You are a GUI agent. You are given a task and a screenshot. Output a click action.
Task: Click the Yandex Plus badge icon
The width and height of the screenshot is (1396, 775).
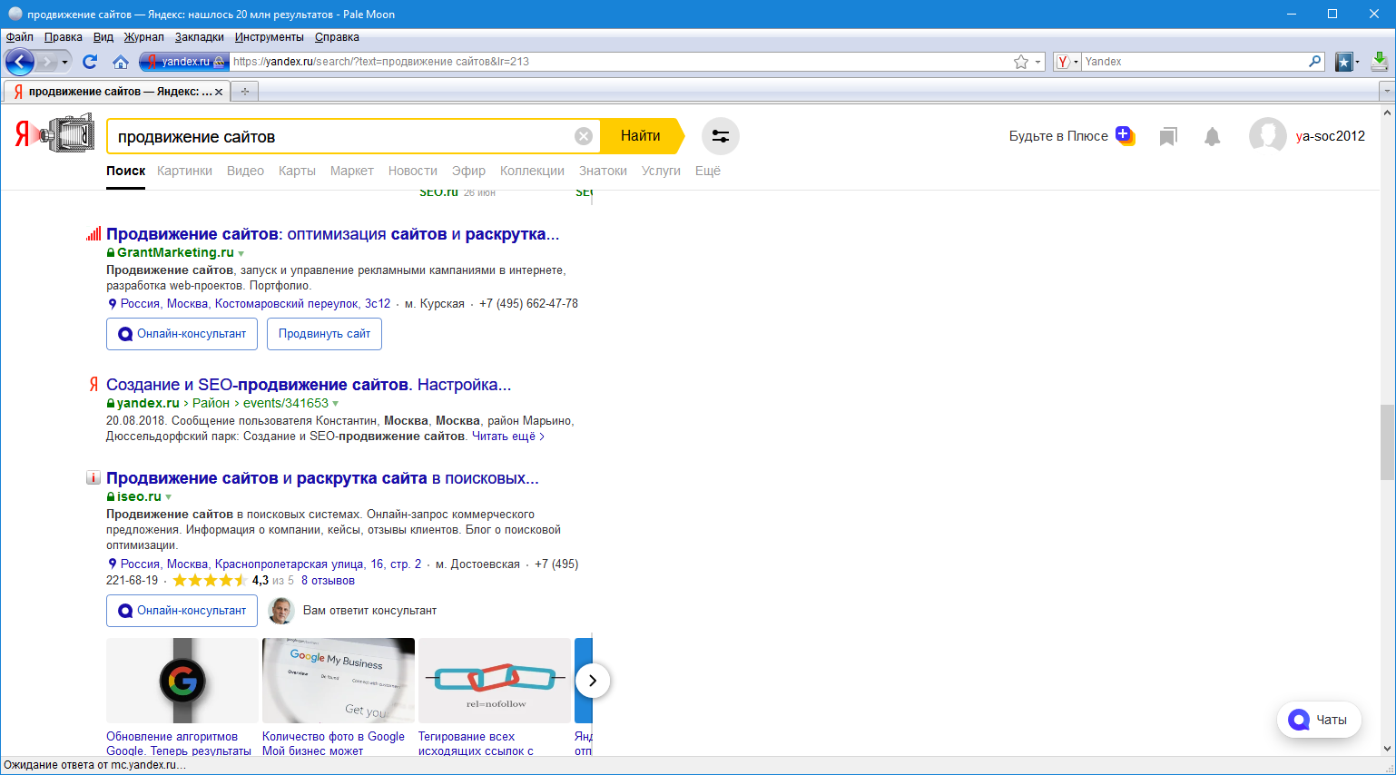point(1125,135)
